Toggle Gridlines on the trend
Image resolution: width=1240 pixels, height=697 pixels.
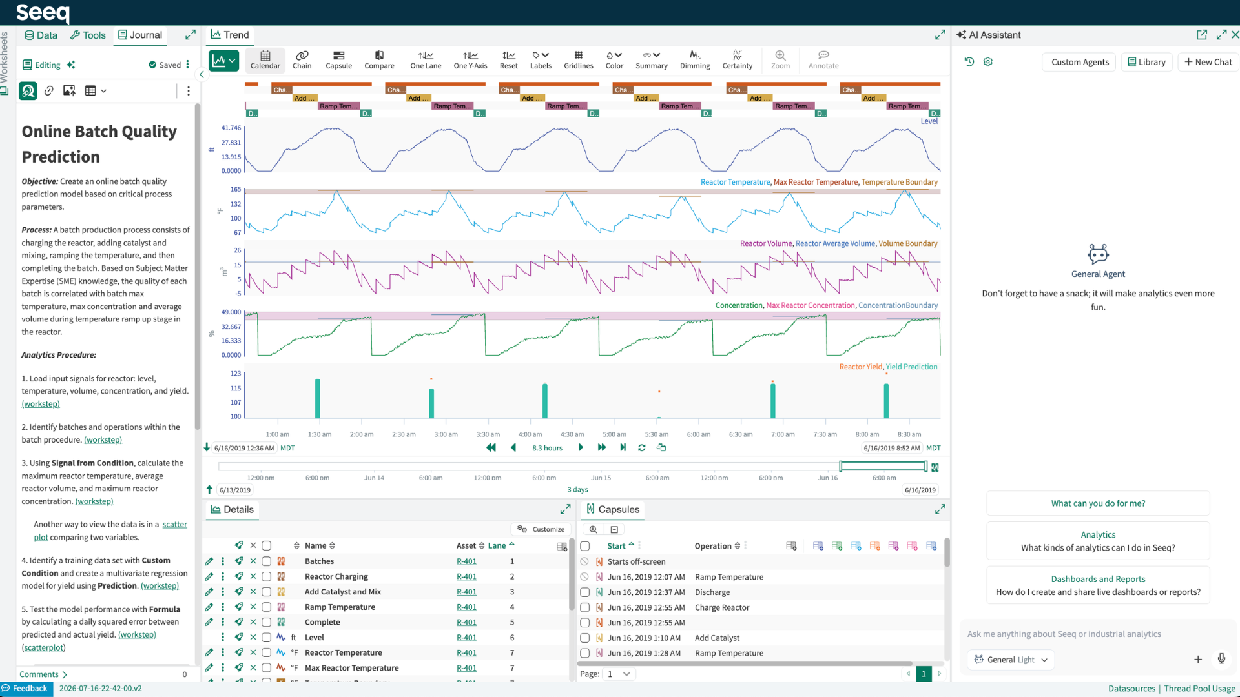pos(578,59)
